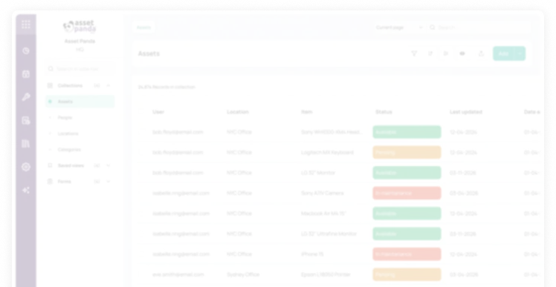Viewport: 556px width, 287px height.
Task: Click In maintenance status for Sony A7IV Camera
Action: 407,194
